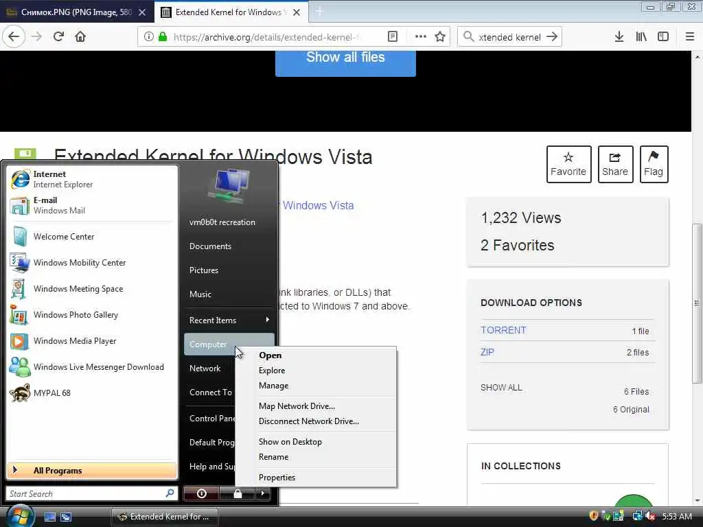The height and width of the screenshot is (527, 703).
Task: Open Windows Photo Gallery
Action: tap(93, 314)
